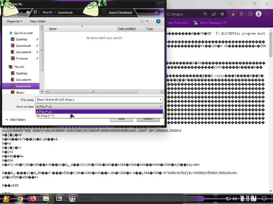Click the Quick access star icon
273x204 pixels.
click(11, 33)
